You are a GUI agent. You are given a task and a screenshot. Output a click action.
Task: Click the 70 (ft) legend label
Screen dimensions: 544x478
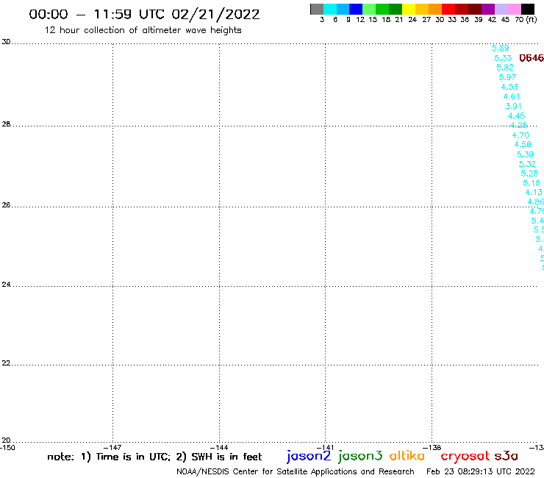526,19
